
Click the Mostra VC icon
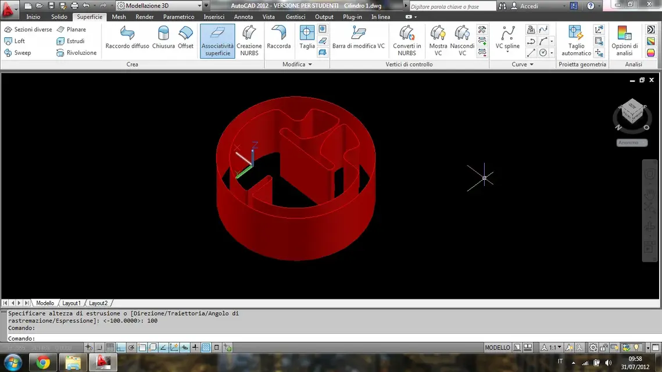pyautogui.click(x=438, y=41)
